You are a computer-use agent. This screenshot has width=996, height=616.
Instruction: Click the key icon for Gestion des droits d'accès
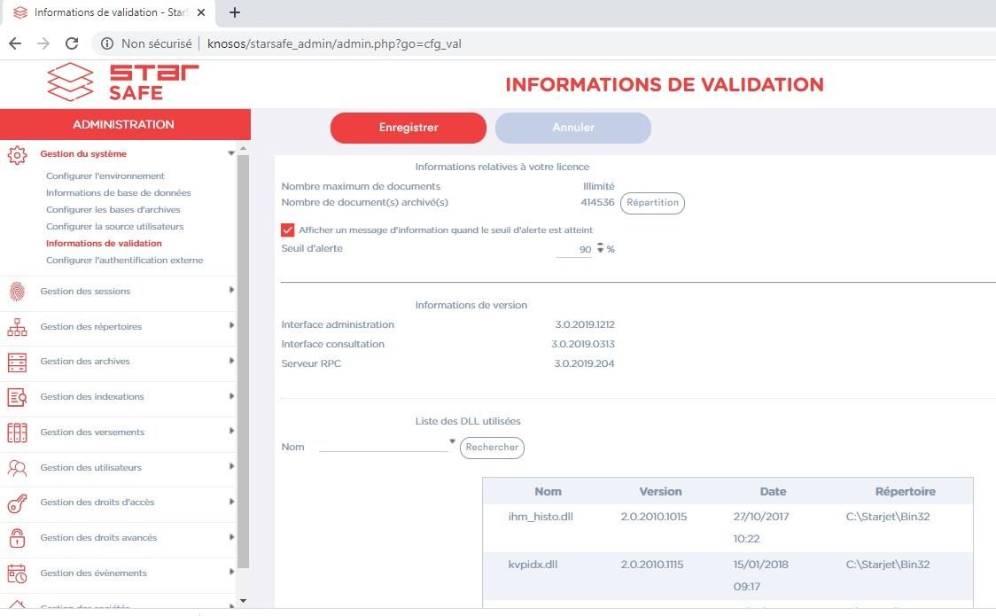pyautogui.click(x=17, y=503)
